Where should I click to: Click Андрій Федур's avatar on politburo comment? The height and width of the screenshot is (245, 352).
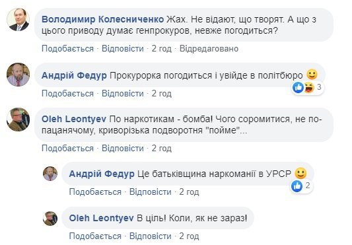click(18, 75)
